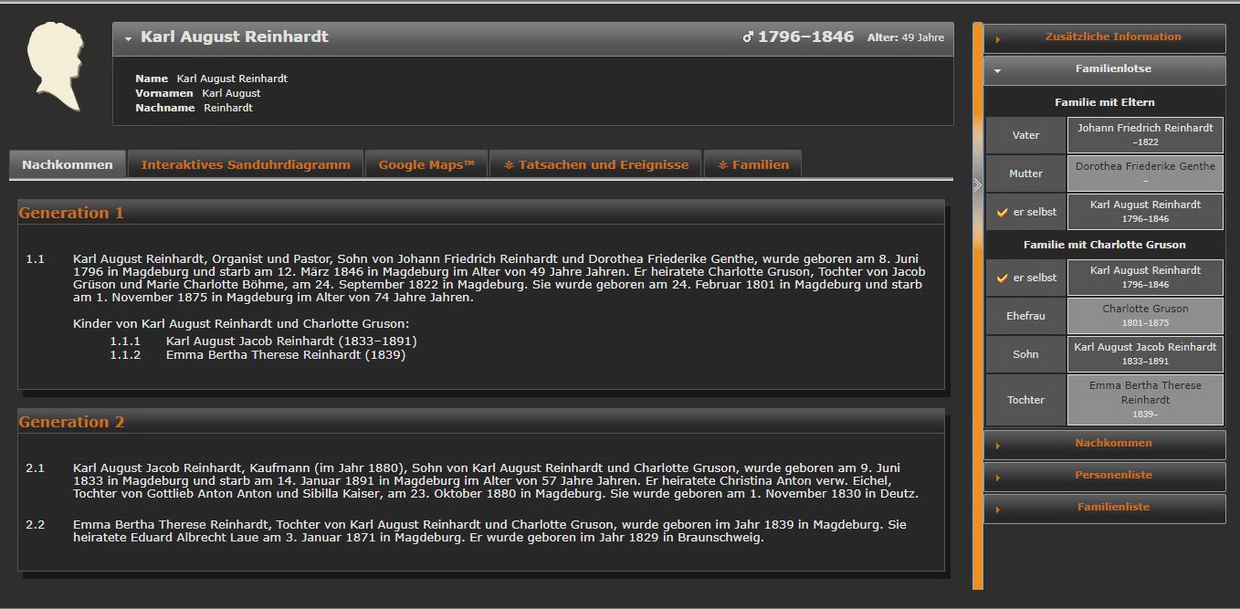Expand the Zusätzliche Information section
Viewport: 1240px width, 609px height.
[1104, 38]
